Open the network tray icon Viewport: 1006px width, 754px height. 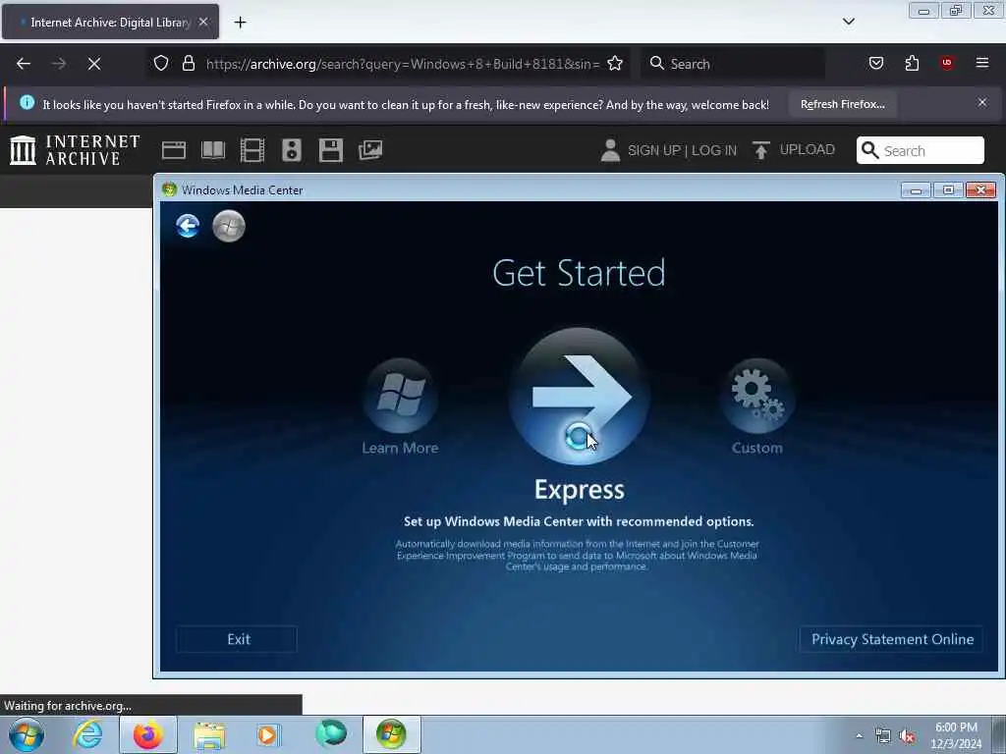pyautogui.click(x=883, y=736)
